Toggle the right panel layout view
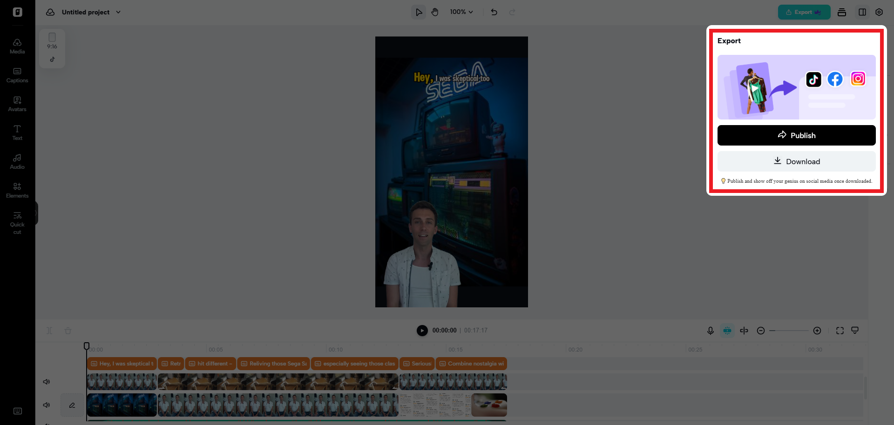This screenshot has width=894, height=425. [x=862, y=12]
